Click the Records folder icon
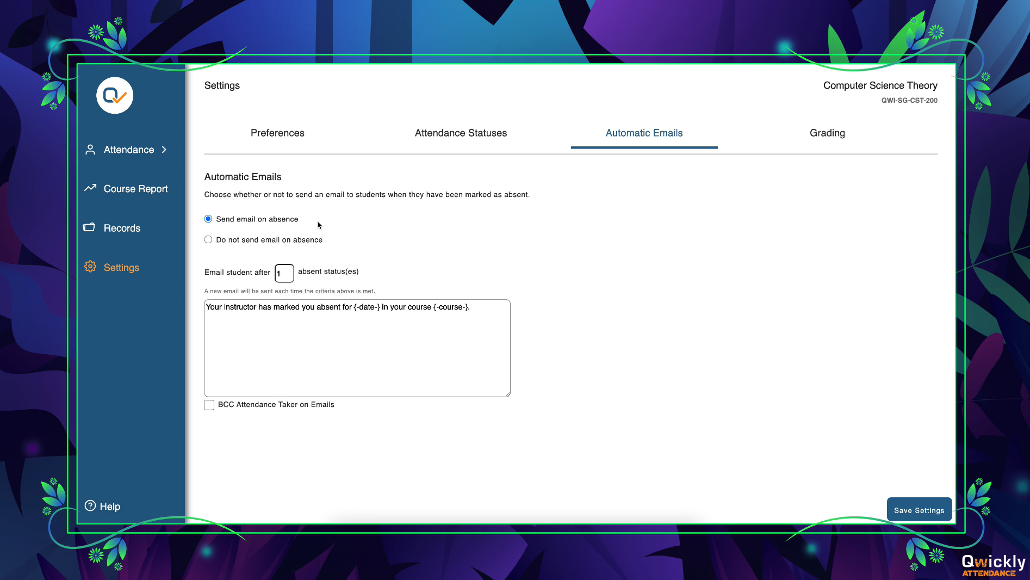Screen dimensions: 1030x580 [x=89, y=227]
